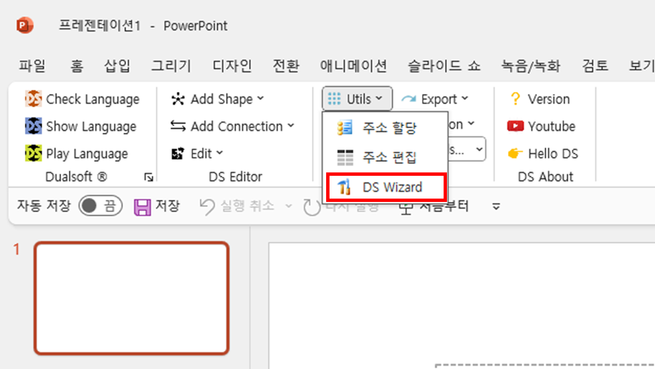Click the Hello DS pointing hand icon
Screen dimensions: 655x369
coord(515,154)
